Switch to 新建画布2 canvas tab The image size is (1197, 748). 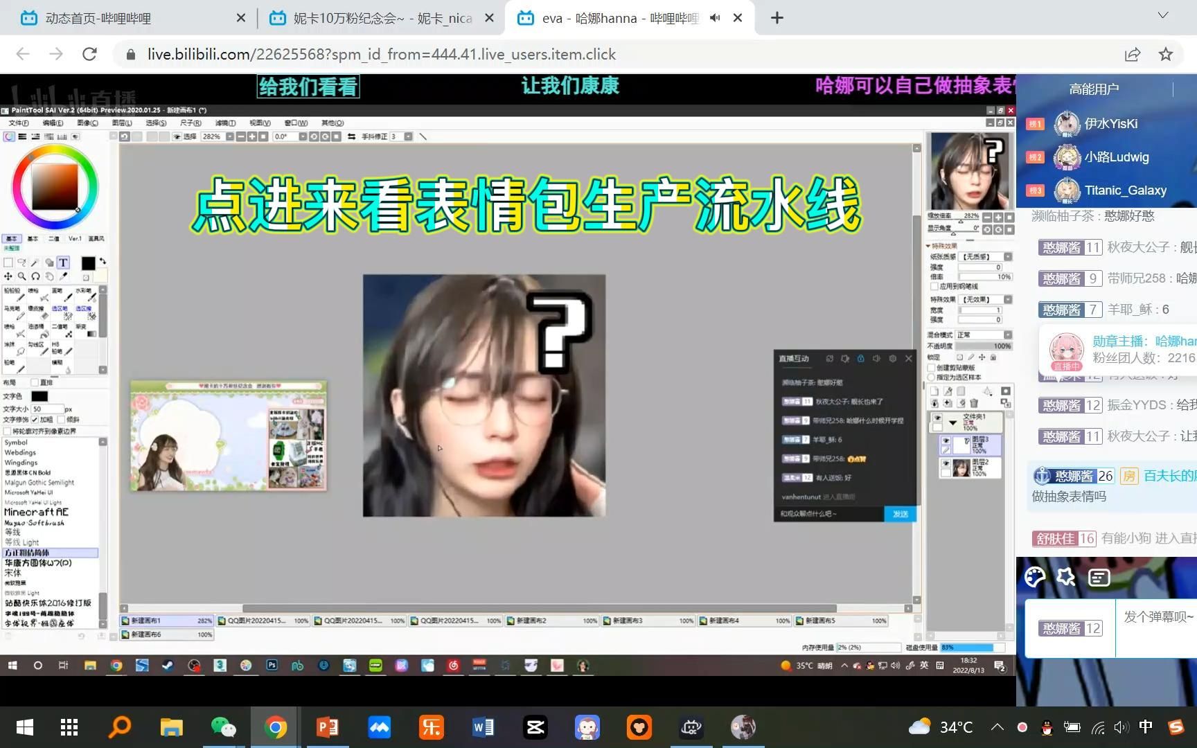[x=552, y=621]
